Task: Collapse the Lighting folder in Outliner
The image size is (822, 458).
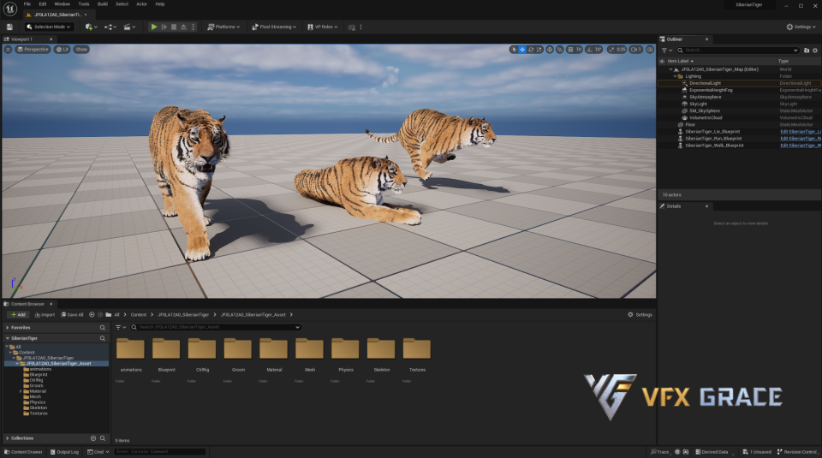Action: click(675, 76)
